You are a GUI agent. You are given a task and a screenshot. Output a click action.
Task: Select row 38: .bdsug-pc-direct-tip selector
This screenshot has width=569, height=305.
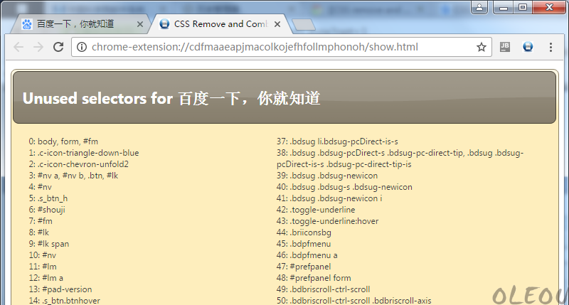tap(400, 159)
